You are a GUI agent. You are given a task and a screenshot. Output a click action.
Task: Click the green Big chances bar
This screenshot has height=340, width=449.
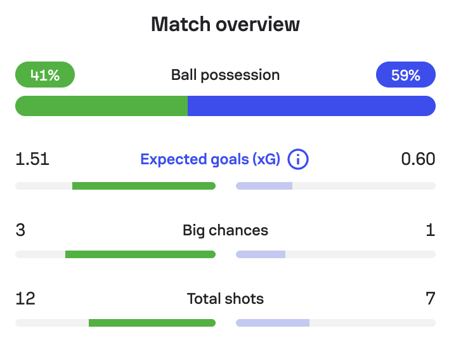[140, 254]
